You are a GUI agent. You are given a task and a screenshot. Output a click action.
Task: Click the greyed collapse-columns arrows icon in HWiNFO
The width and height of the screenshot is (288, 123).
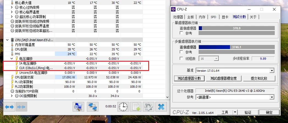click(x=21, y=107)
